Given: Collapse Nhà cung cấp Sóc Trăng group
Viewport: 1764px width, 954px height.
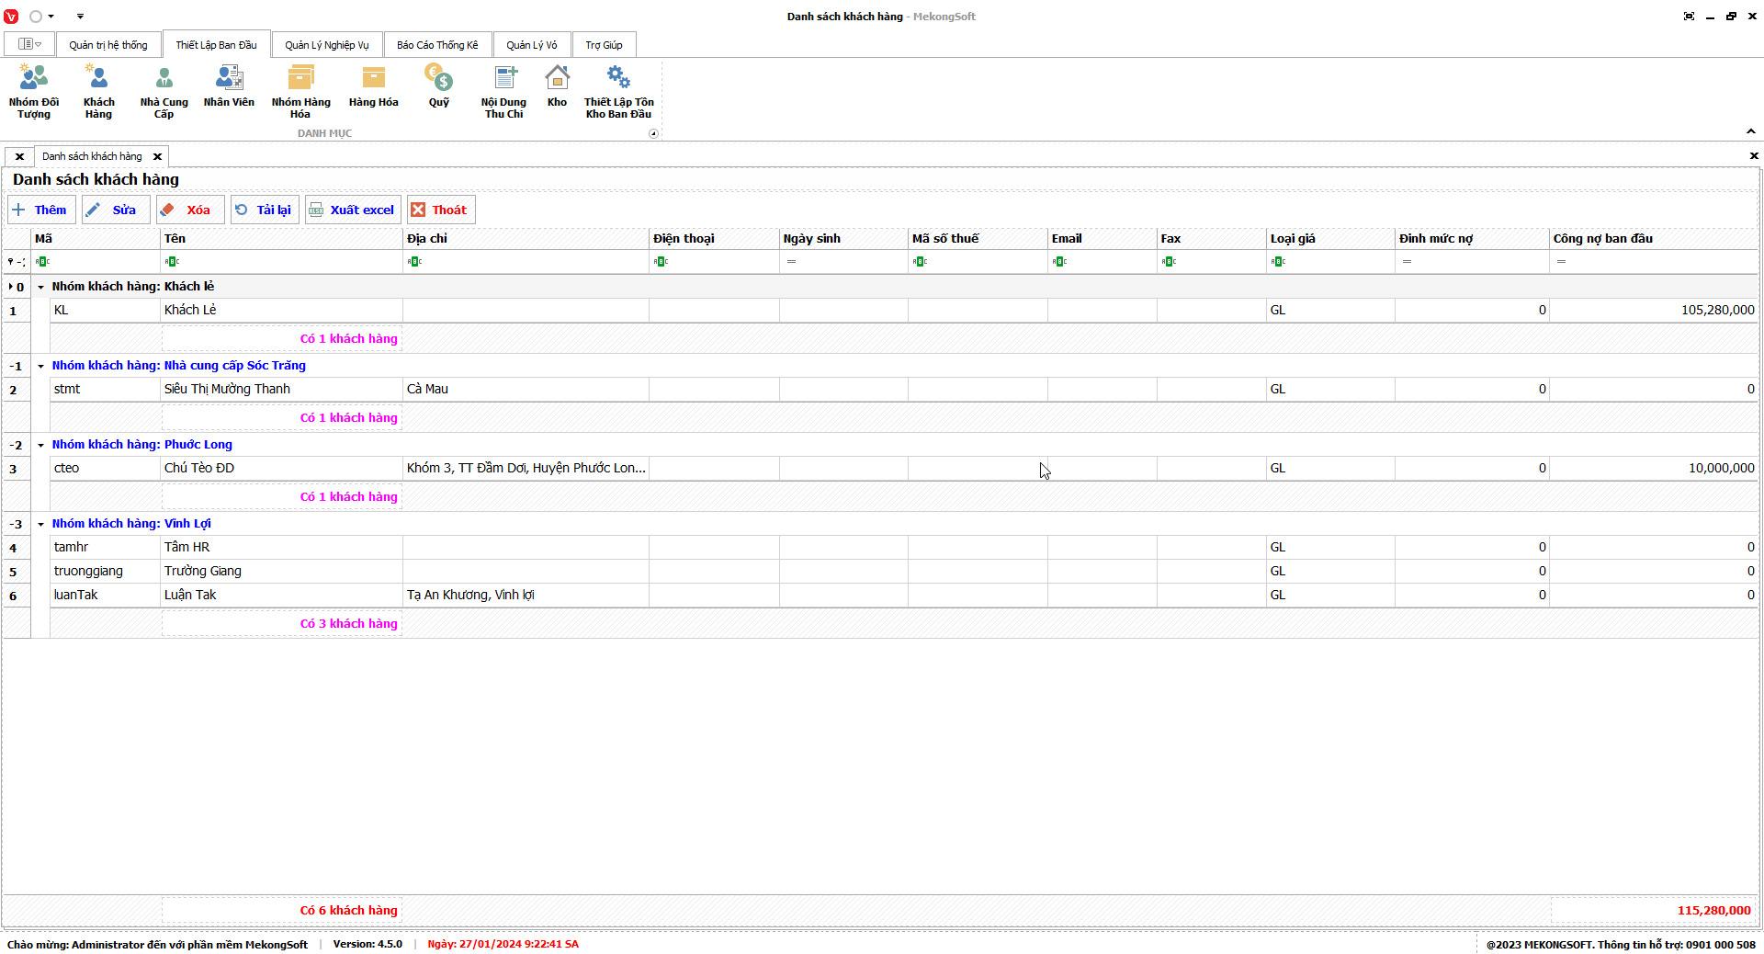Looking at the screenshot, I should [x=40, y=366].
